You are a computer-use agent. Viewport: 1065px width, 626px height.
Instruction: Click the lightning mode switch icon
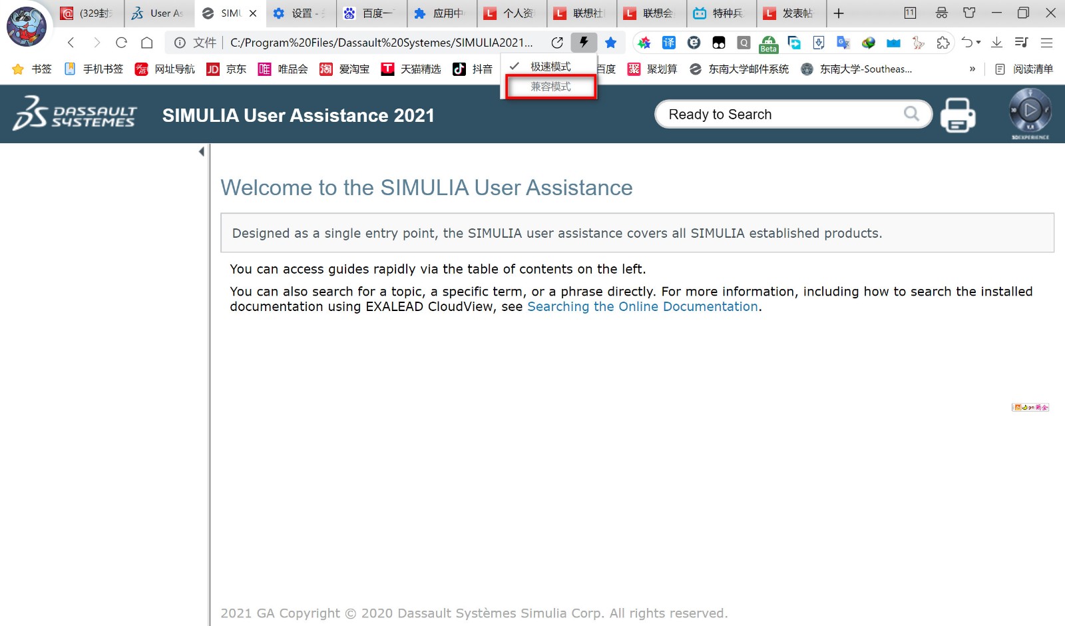tap(584, 43)
